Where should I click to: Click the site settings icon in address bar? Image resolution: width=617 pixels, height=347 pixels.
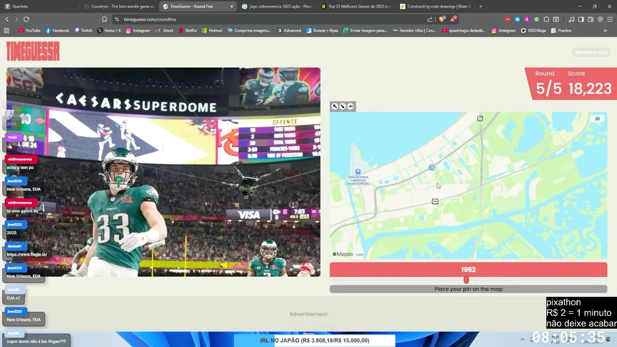click(117, 19)
